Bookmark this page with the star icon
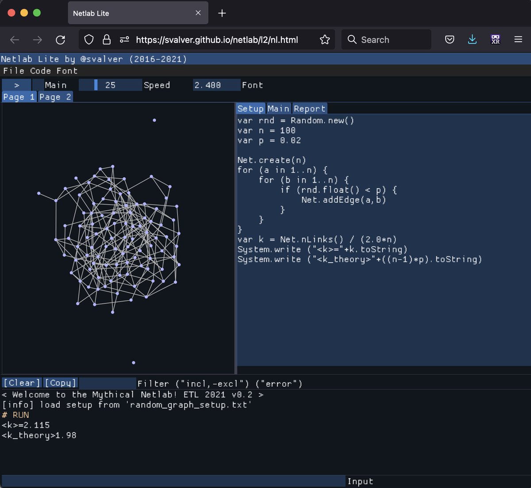Viewport: 531px width, 488px height. point(325,40)
